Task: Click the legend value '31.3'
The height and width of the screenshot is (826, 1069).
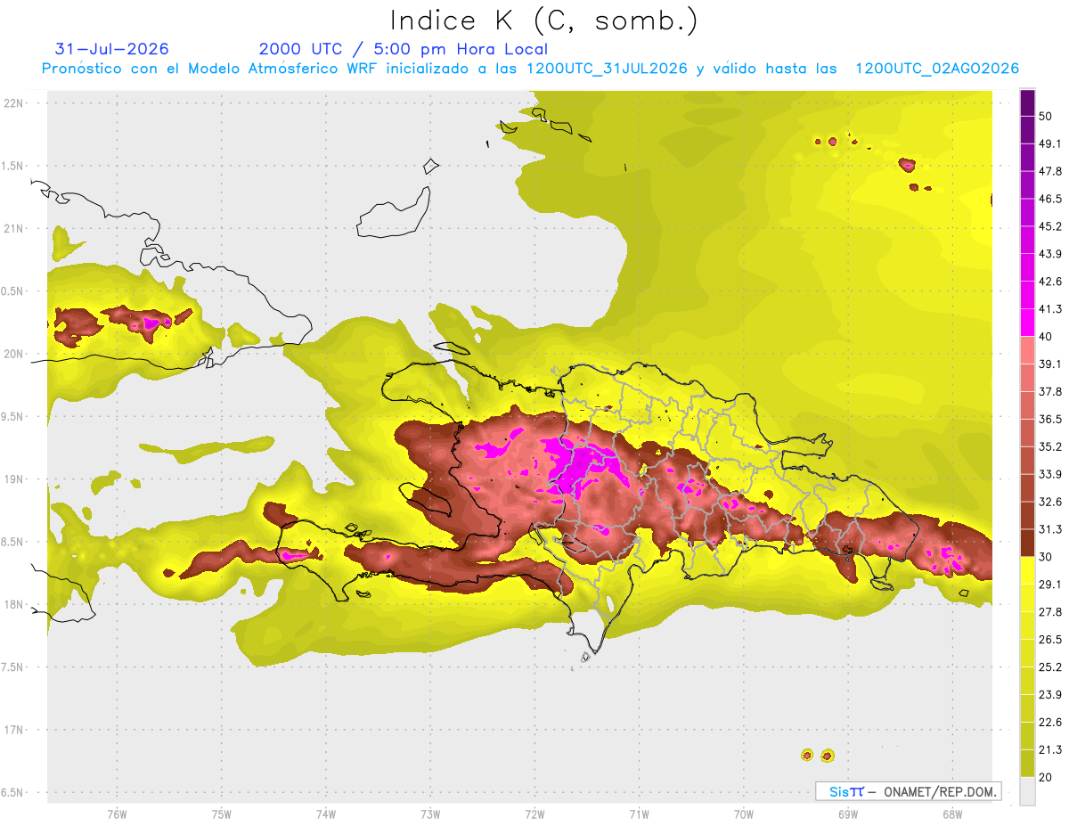Action: [x=1051, y=529]
